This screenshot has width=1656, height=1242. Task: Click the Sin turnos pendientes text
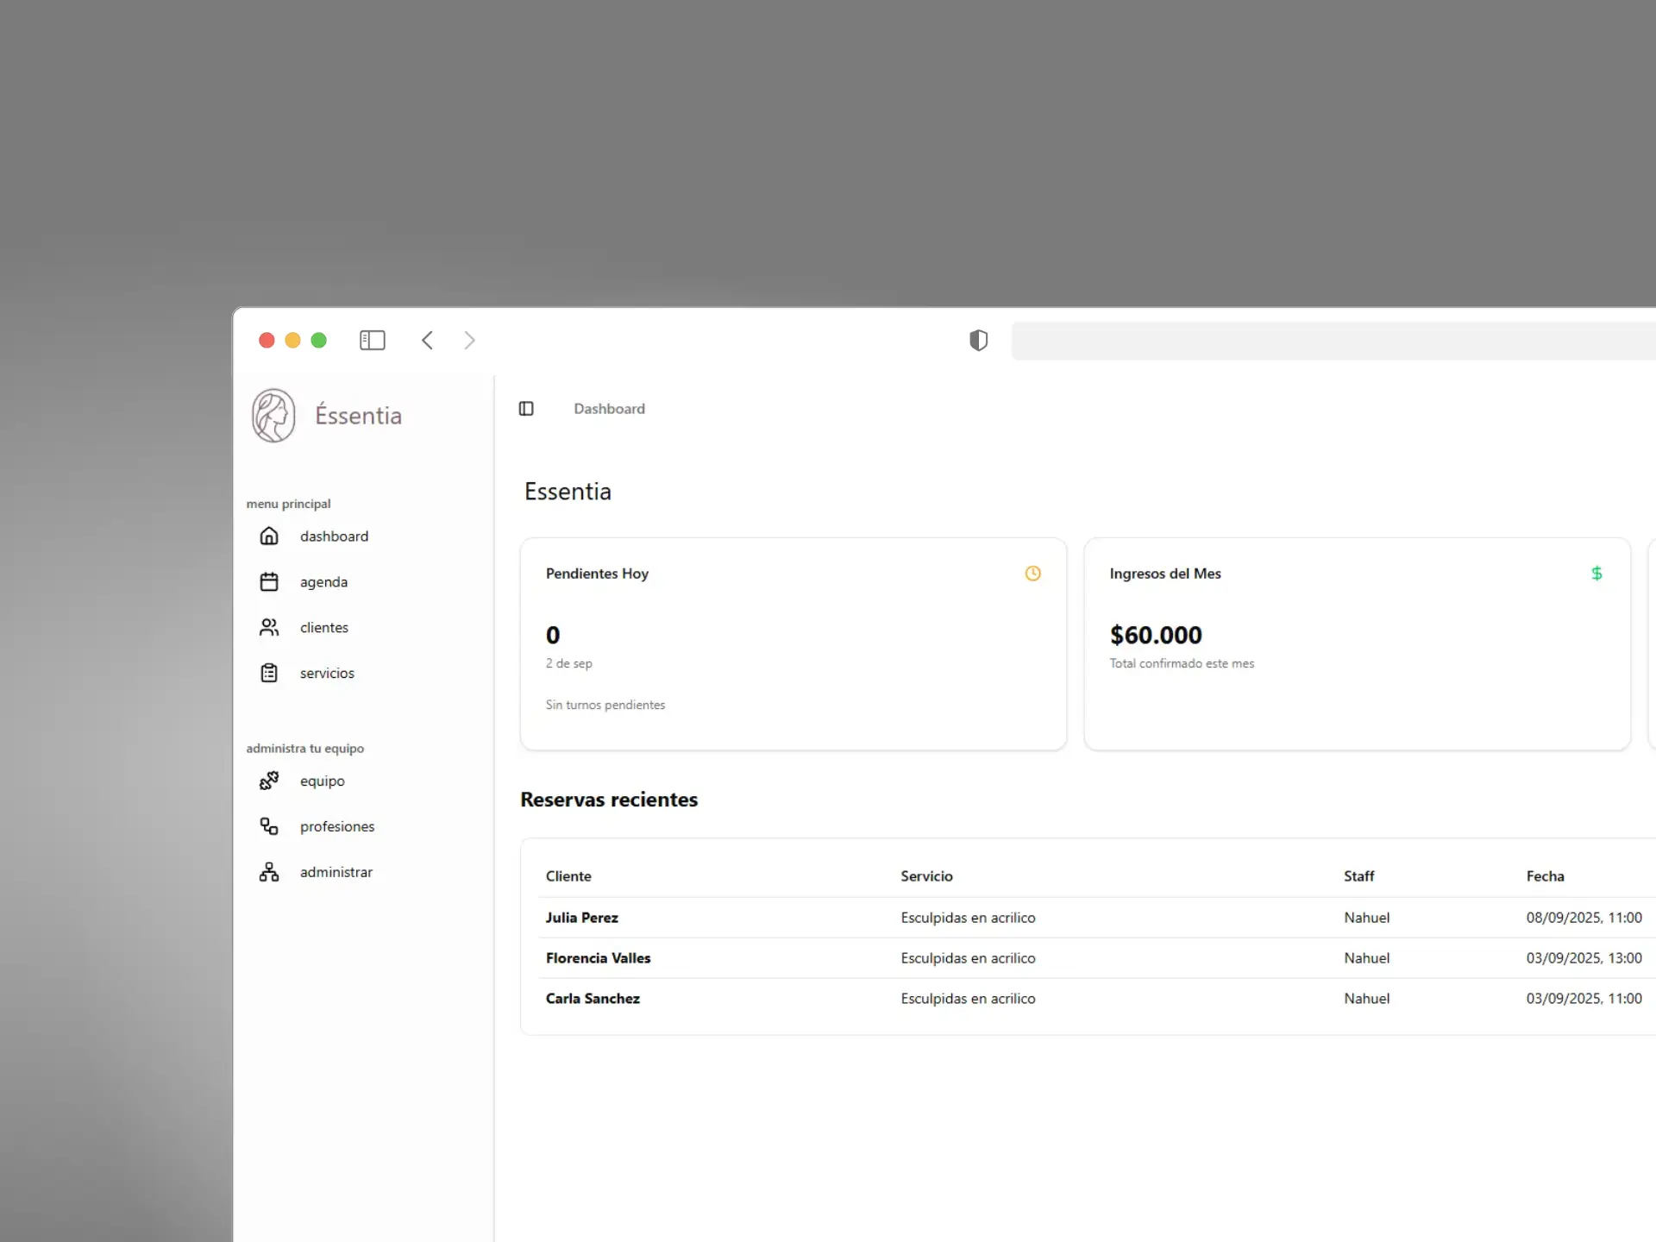605,705
